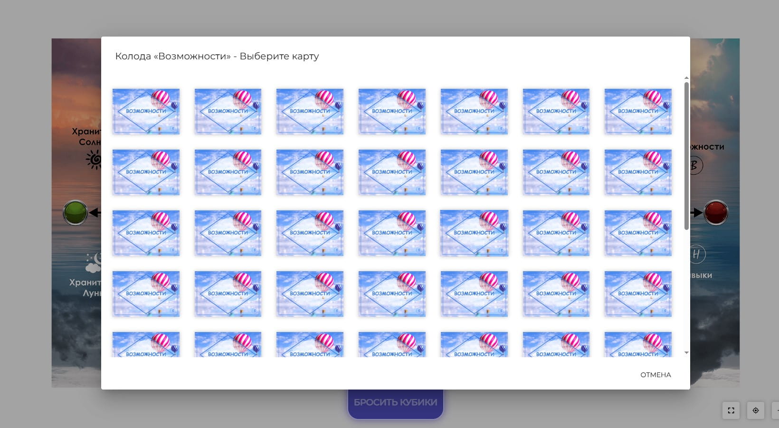This screenshot has width=779, height=428.
Task: Click the circled Н icon on right
Action: pos(697,254)
